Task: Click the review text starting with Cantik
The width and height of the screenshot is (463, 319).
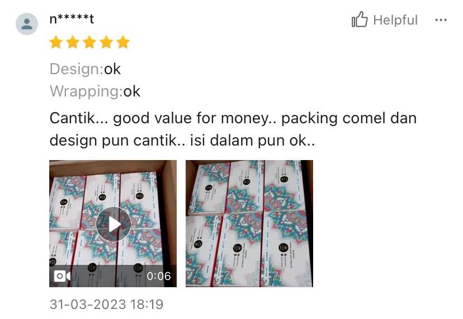Action: (233, 129)
